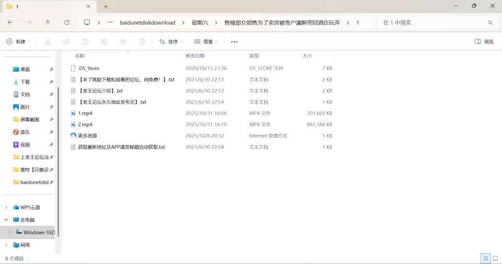Toggle the 预览 preview pane
The width and height of the screenshot is (502, 264).
tap(484, 41)
